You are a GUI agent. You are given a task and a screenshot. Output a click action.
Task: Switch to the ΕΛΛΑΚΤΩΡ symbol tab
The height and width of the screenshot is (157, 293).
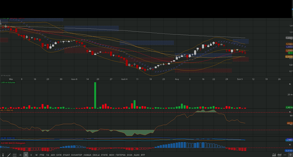[77, 155]
